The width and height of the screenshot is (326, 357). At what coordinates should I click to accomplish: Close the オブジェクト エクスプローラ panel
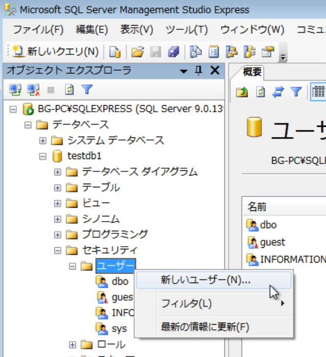[x=215, y=70]
